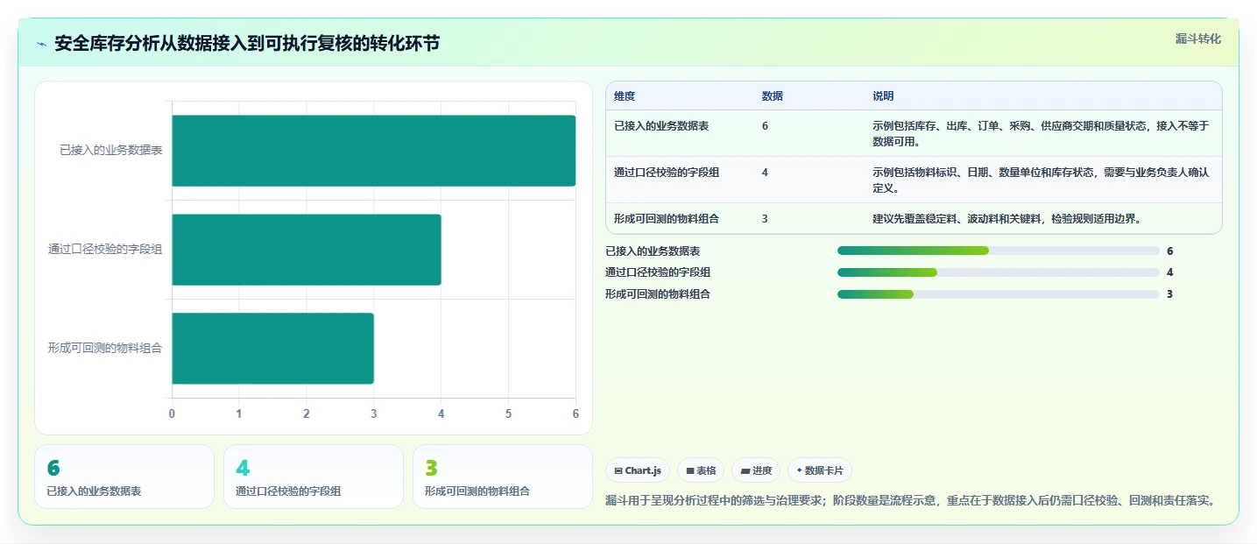Screen dimensions: 1257x544
Task: Click progress bar of 形成可回测的物料组合
Action: [x=999, y=294]
